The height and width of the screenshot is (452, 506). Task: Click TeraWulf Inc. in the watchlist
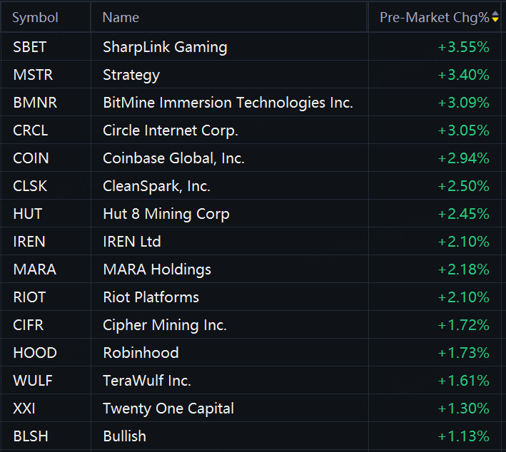(x=147, y=381)
